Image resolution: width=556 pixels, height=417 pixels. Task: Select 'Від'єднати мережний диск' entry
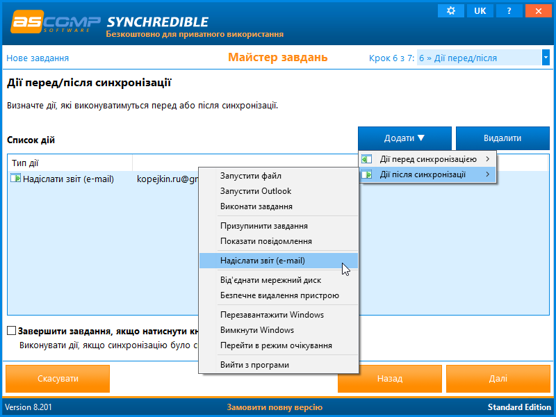tap(279, 280)
